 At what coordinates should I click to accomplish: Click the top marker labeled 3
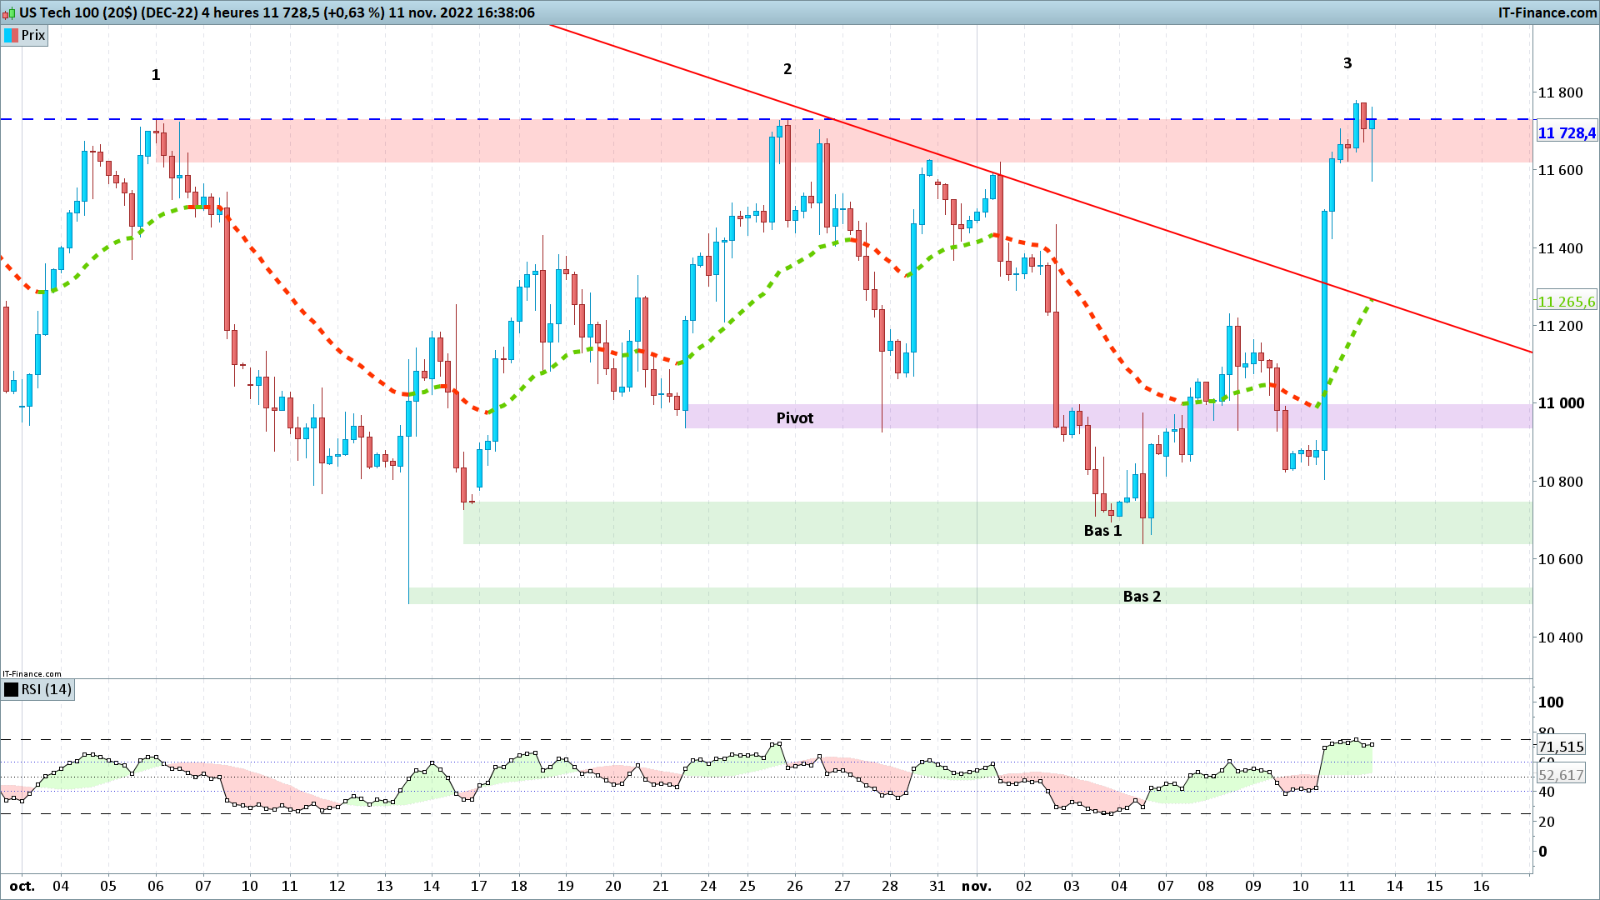(x=1347, y=63)
